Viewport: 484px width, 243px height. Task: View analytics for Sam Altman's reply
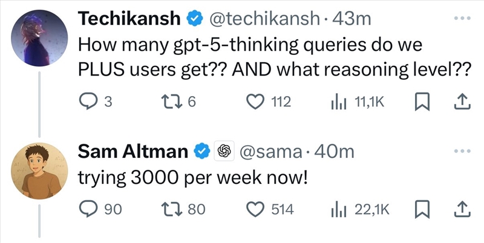[336, 209]
